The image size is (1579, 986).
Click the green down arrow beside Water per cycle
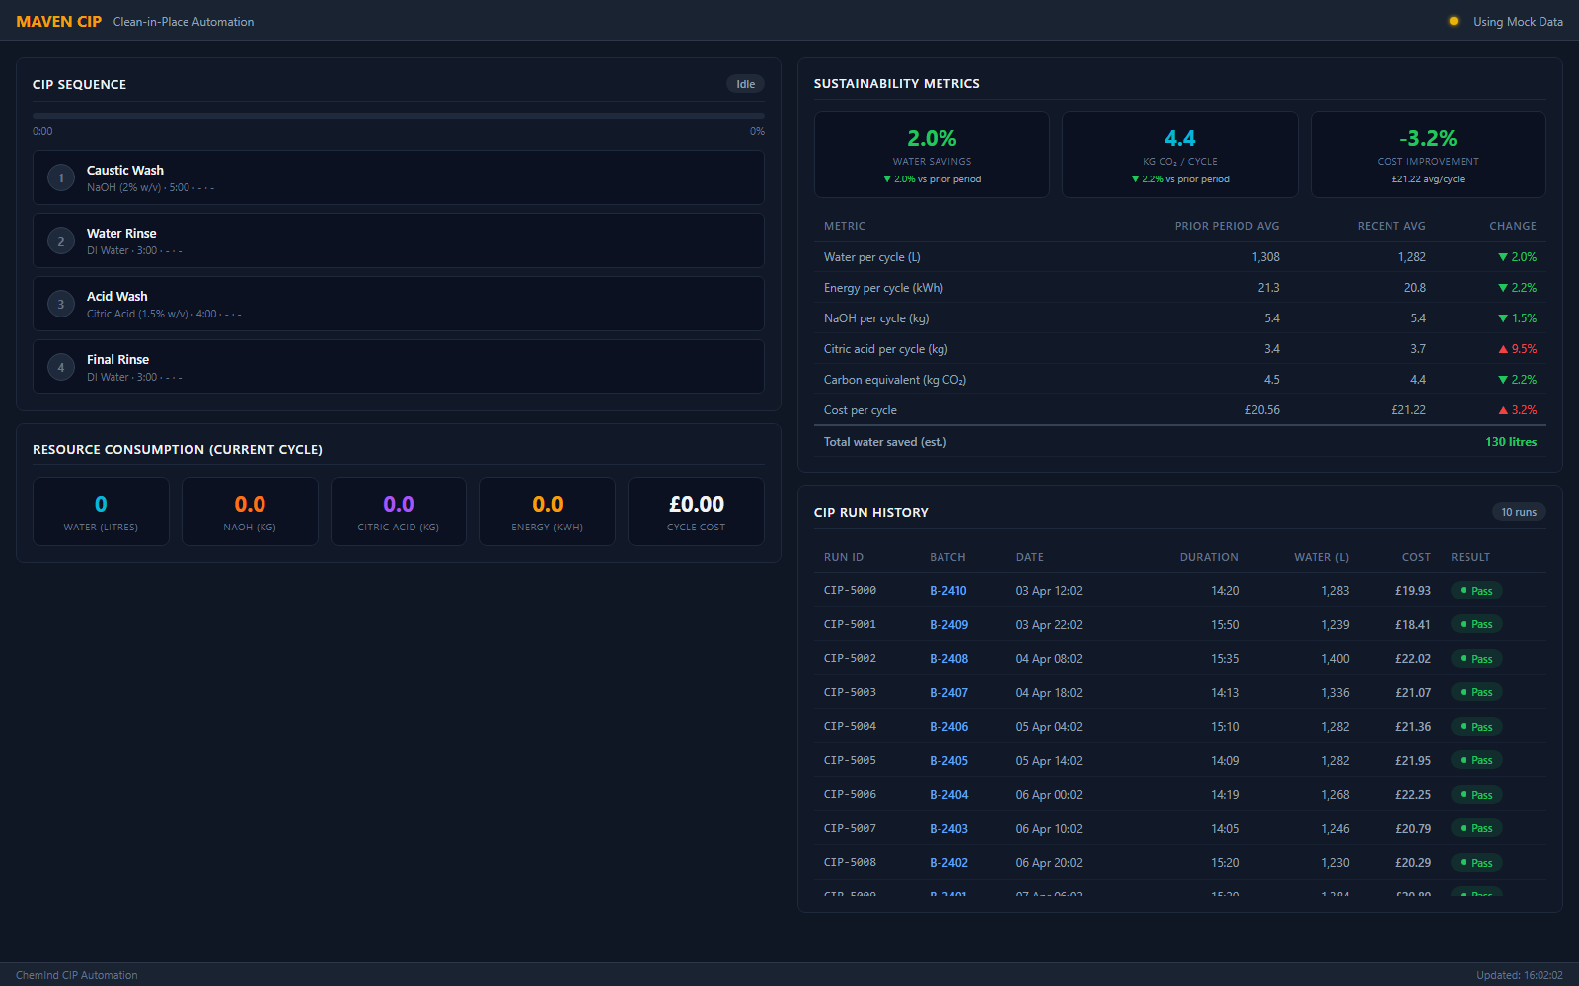pyautogui.click(x=1502, y=256)
